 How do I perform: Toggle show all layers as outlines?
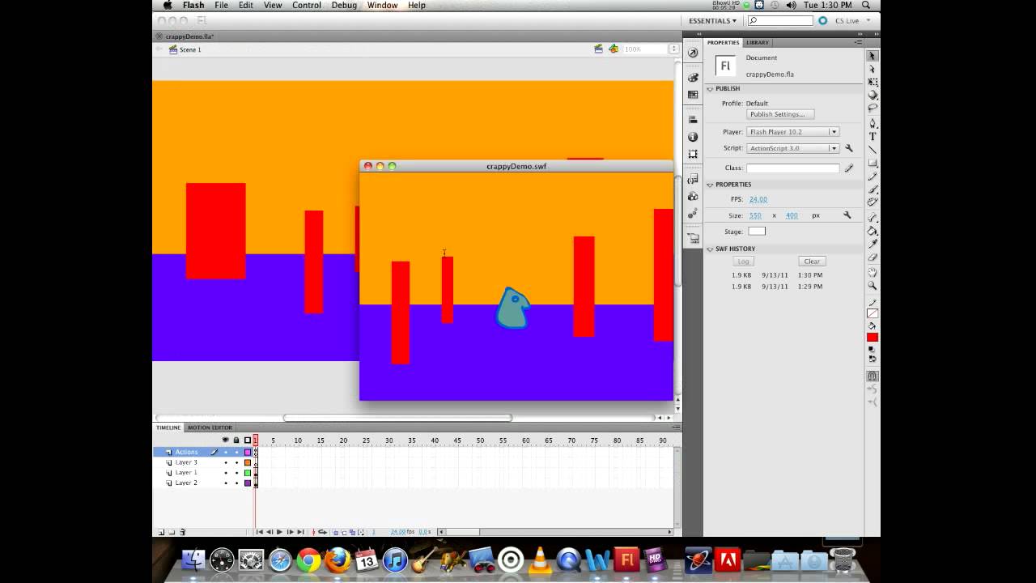[248, 440]
